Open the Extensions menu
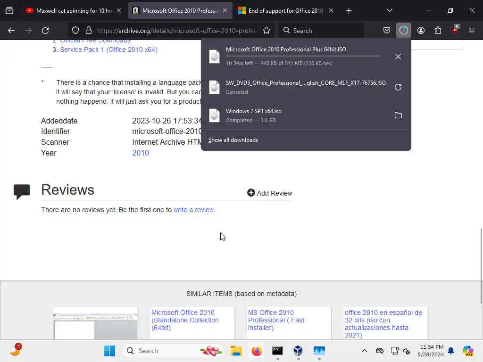 [x=438, y=31]
